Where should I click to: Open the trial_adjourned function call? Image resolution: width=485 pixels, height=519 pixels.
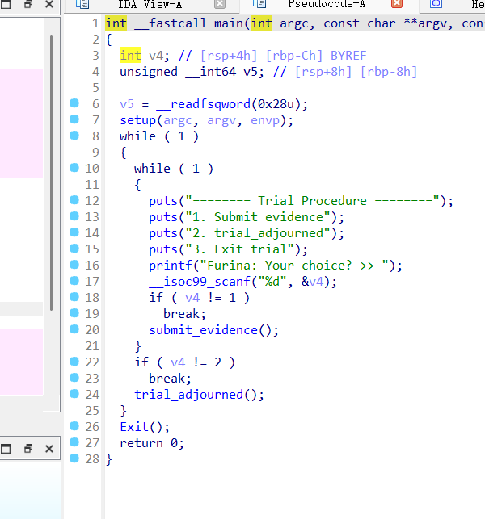pos(188,395)
